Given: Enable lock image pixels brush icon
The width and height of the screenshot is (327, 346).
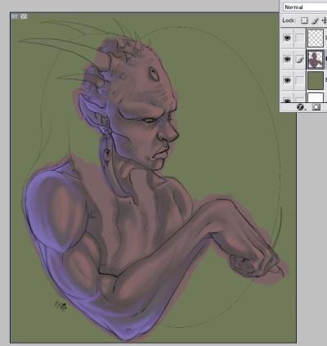Looking at the screenshot, I should point(315,20).
